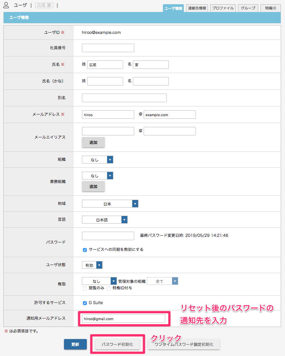
Task: Focus the パスワード input field
Action: pyautogui.click(x=108, y=236)
